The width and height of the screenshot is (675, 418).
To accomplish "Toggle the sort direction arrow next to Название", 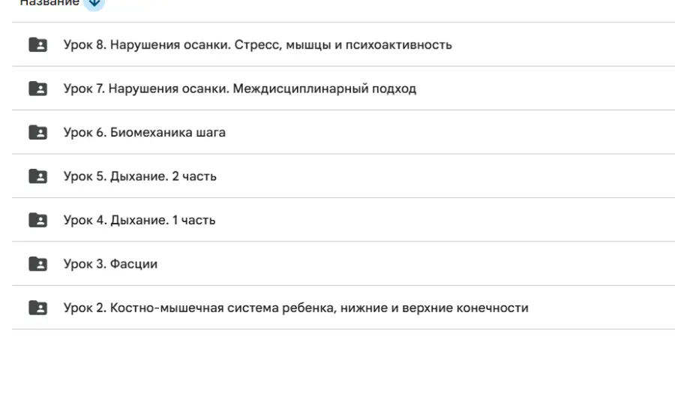I will pyautogui.click(x=94, y=3).
